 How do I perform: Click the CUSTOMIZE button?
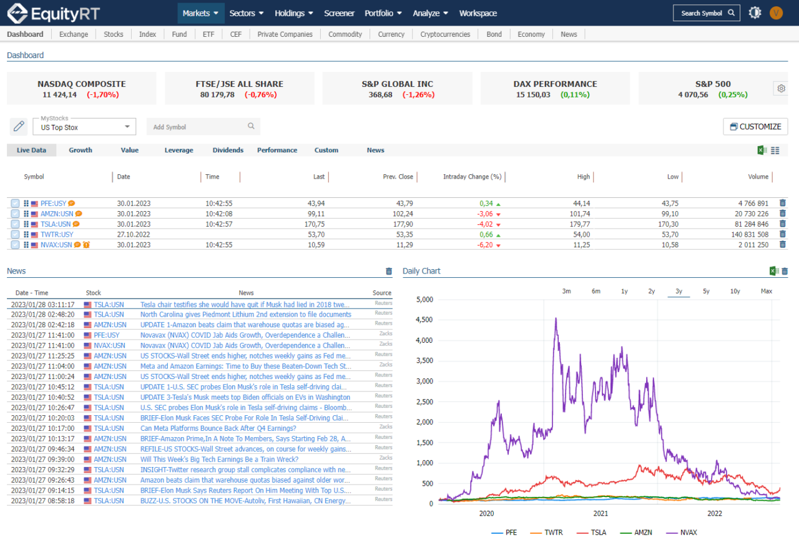coord(755,126)
